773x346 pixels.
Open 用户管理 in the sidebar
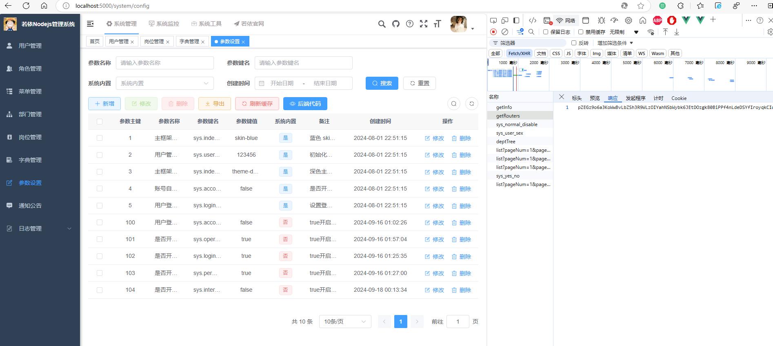(40, 46)
